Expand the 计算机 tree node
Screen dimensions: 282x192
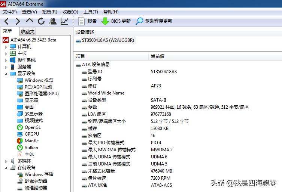click(6, 47)
